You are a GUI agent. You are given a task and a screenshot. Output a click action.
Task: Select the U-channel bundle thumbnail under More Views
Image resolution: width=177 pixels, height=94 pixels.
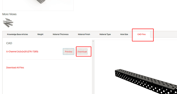pos(8,23)
